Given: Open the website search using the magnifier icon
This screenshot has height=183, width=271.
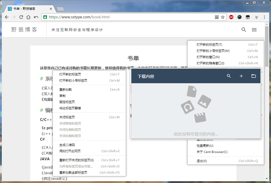Looking at the screenshot, I should (x=244, y=29).
